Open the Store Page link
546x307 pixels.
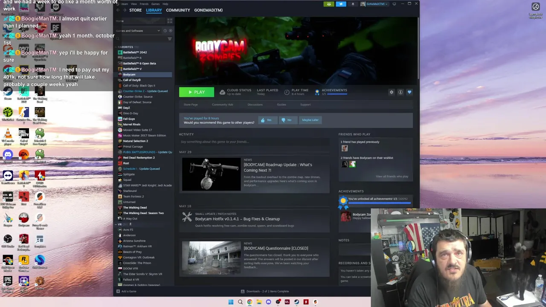(x=191, y=104)
